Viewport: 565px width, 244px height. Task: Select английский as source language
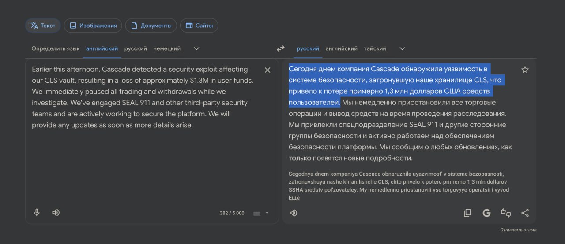pyautogui.click(x=102, y=48)
